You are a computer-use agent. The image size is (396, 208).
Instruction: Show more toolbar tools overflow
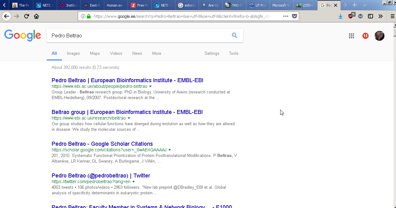click(x=380, y=17)
